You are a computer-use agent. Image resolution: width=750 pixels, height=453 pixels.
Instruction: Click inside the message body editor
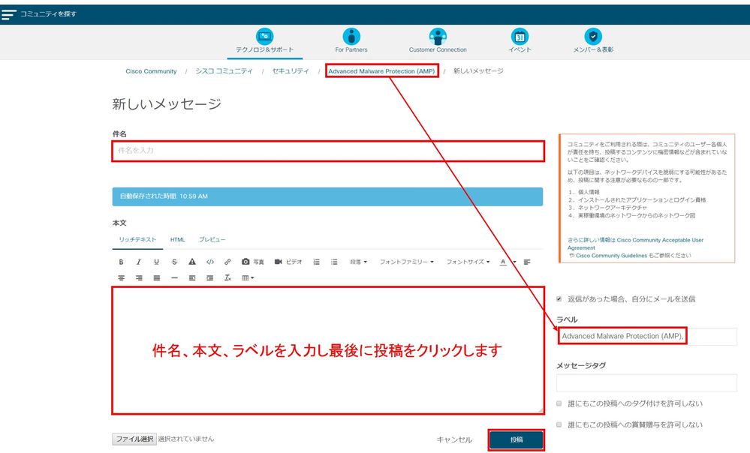(328, 350)
